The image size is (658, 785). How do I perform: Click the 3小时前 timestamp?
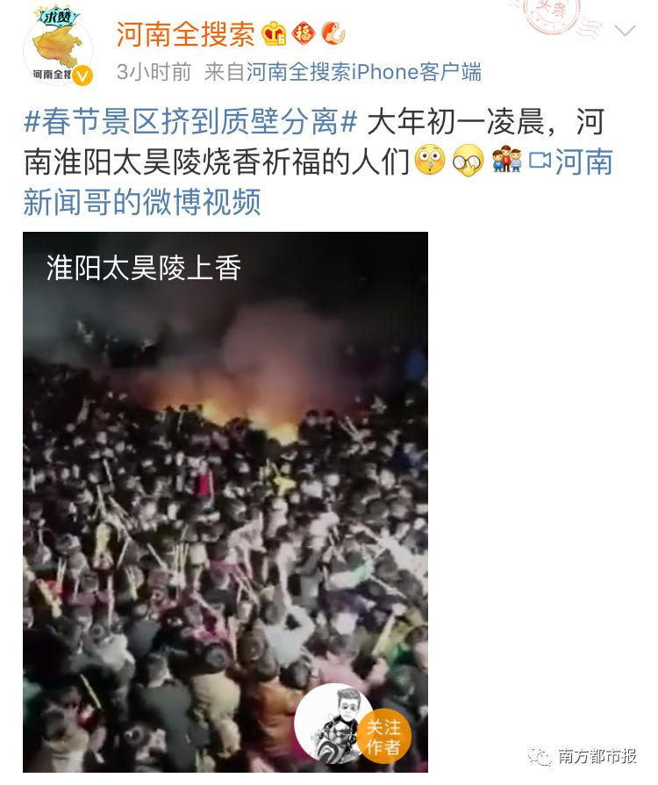[x=154, y=72]
